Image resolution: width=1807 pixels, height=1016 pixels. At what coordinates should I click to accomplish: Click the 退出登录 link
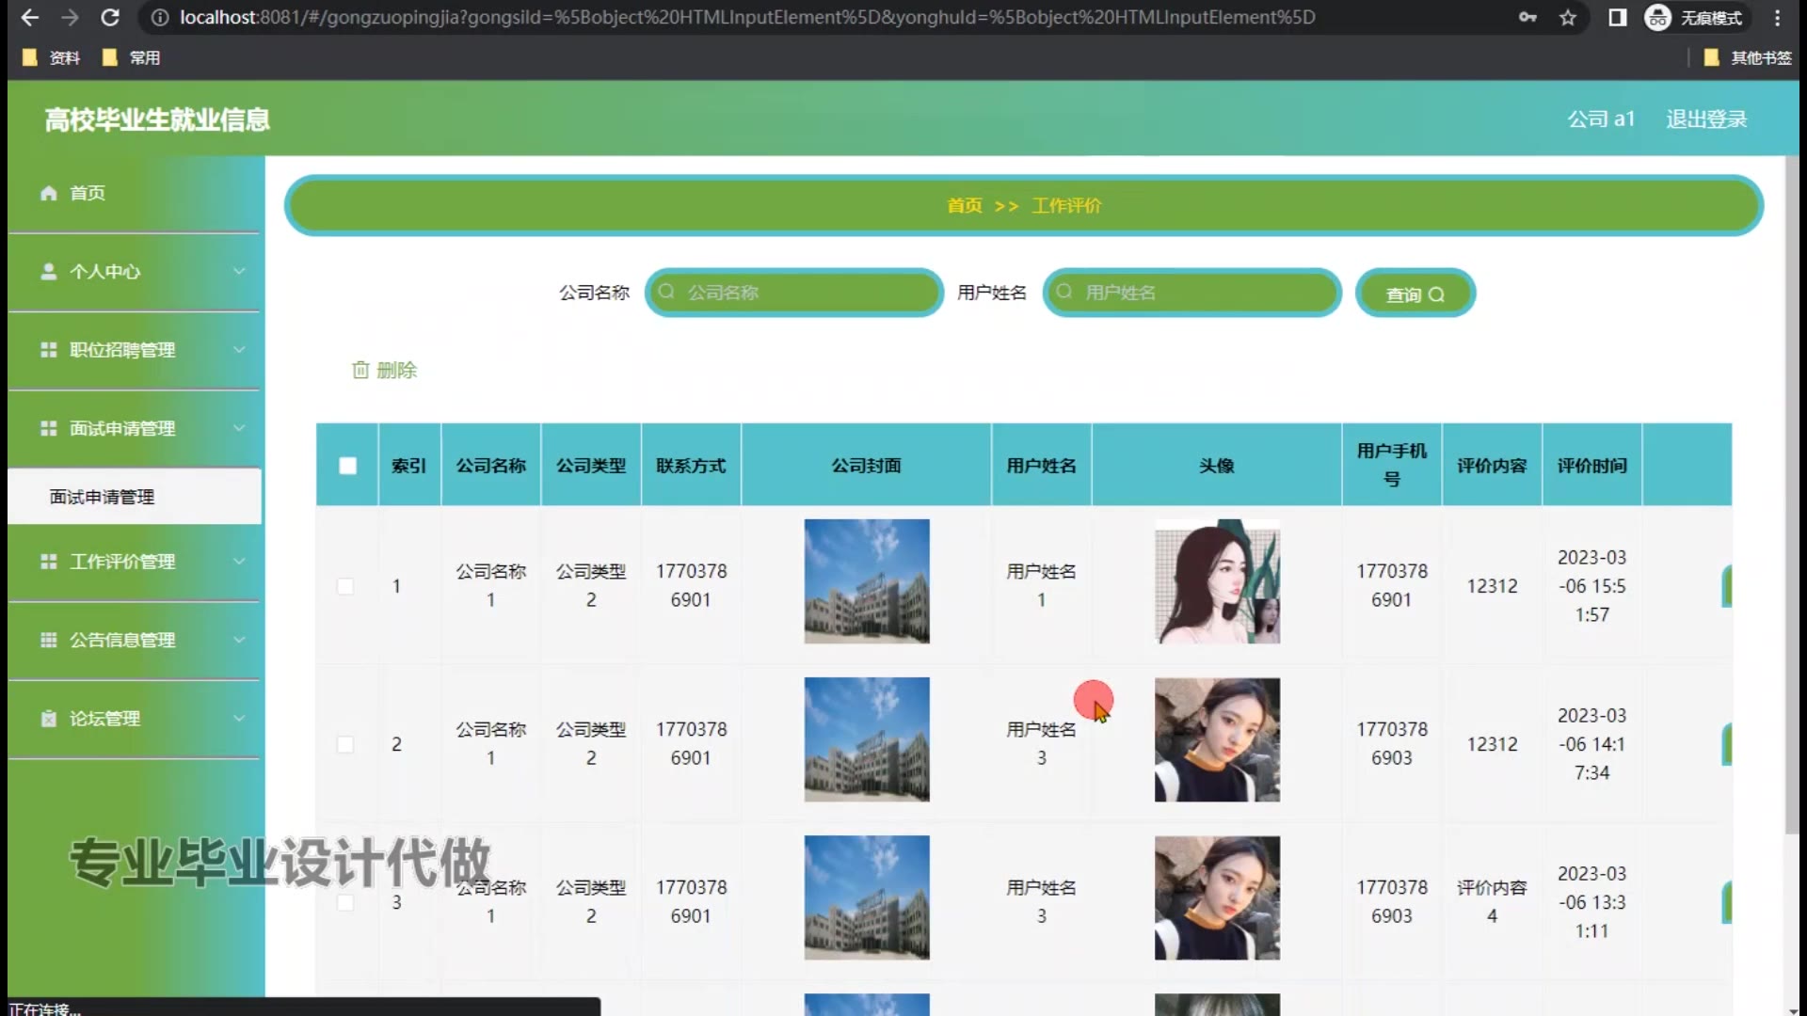[x=1705, y=119]
